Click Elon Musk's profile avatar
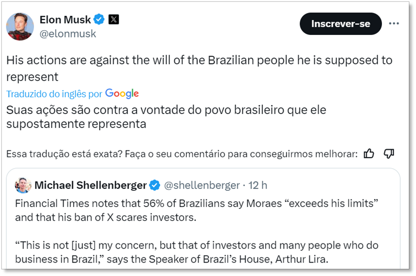This screenshot has width=416, height=276. coord(20,27)
